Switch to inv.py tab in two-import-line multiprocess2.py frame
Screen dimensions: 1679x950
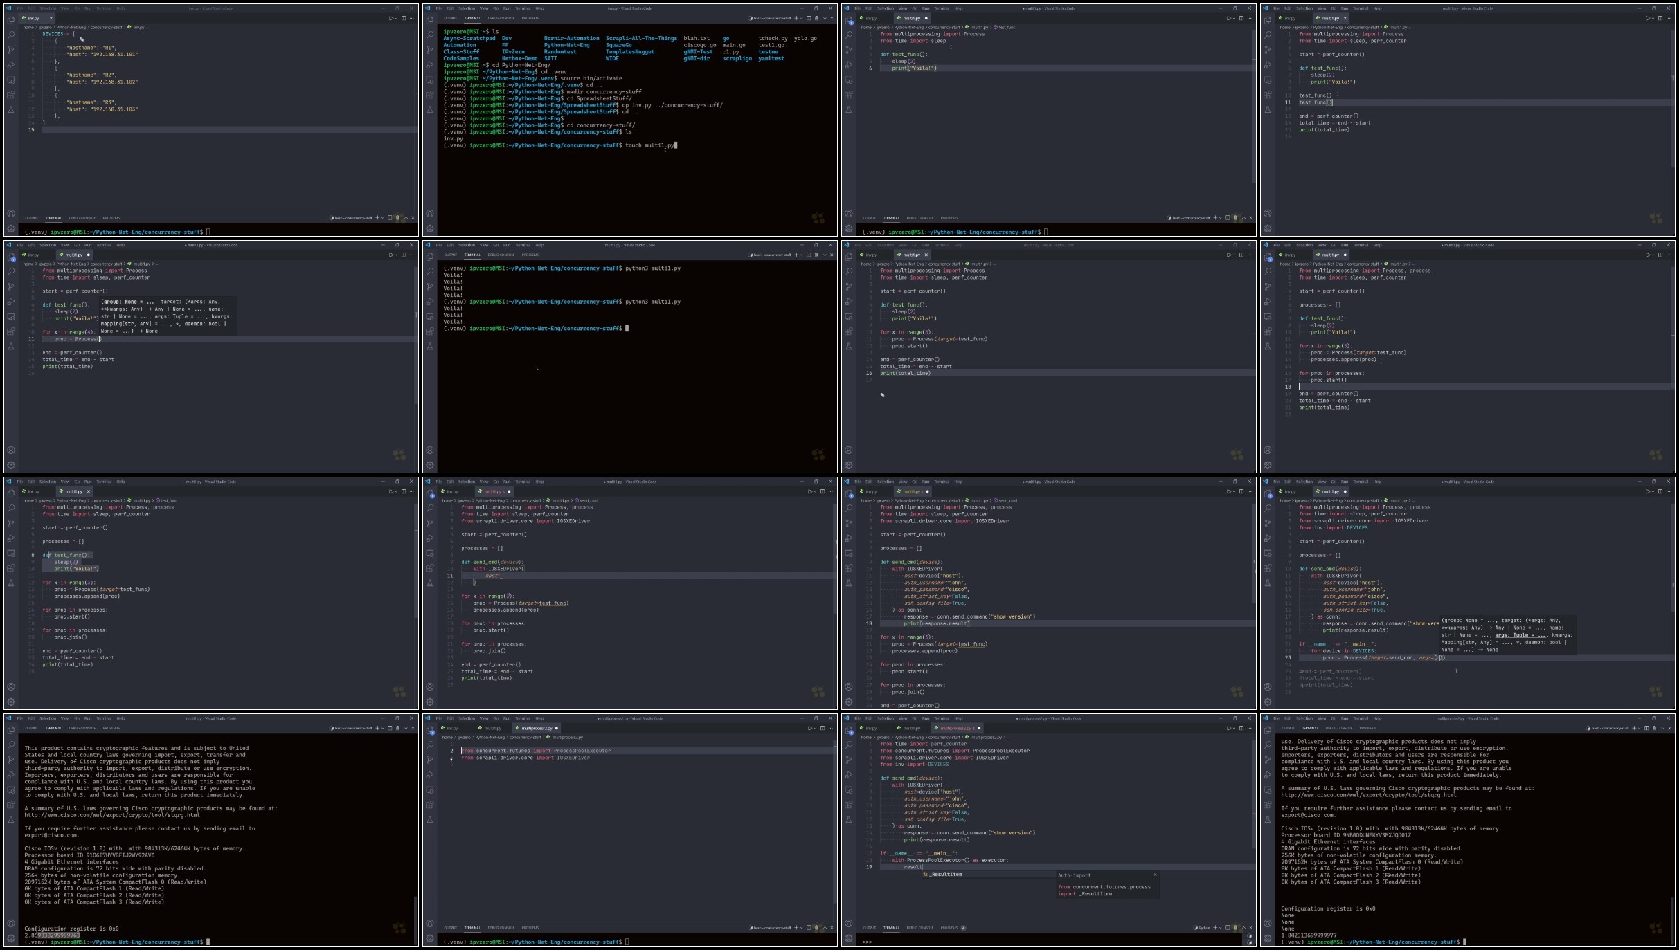pos(452,728)
